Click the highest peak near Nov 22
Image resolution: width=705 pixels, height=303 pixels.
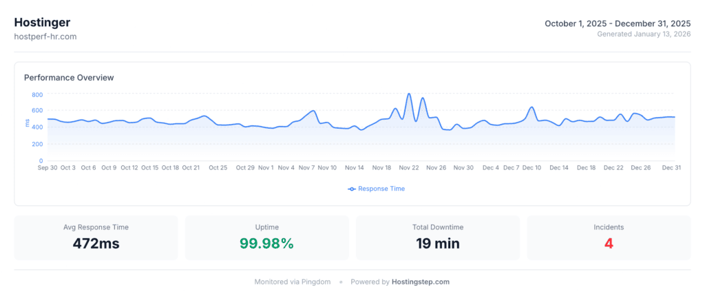pyautogui.click(x=409, y=94)
